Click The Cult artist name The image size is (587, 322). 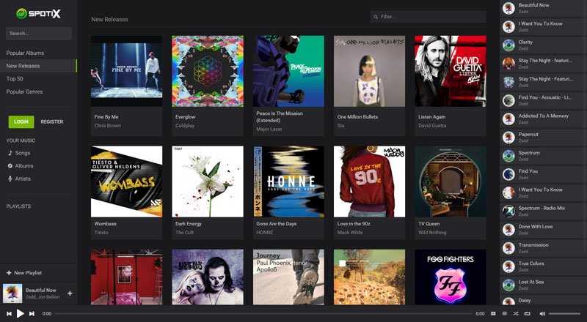(x=185, y=232)
